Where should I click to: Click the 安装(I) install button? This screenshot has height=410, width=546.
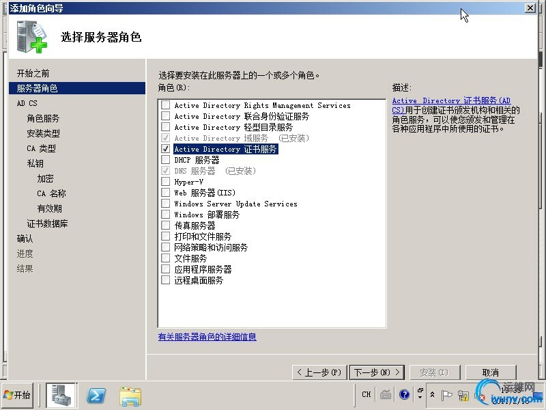[x=435, y=372]
